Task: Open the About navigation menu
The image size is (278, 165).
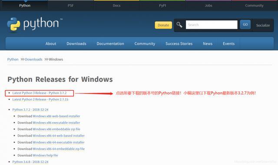Action: 51,44
